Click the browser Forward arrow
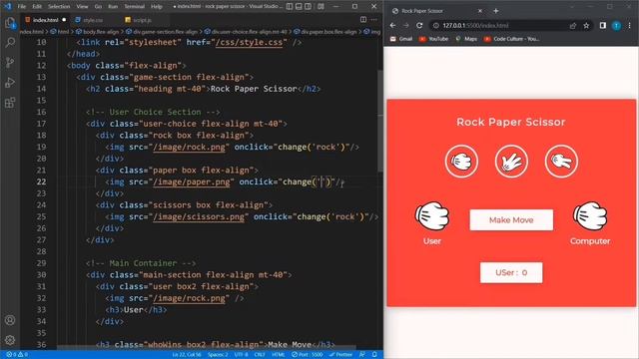 coord(406,25)
